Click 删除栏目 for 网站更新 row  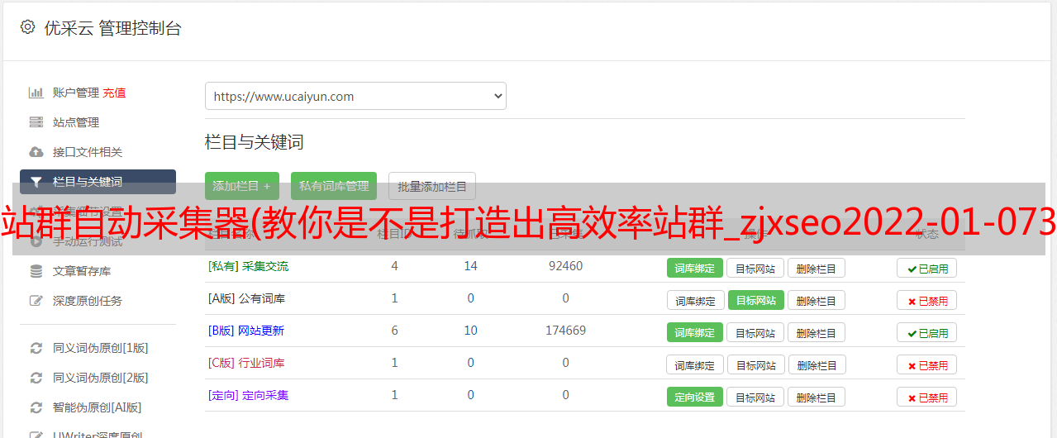817,332
